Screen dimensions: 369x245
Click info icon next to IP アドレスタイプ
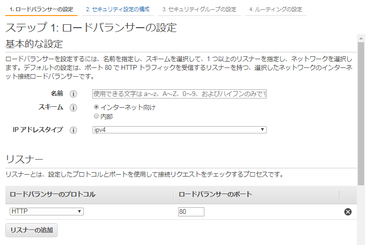74,130
